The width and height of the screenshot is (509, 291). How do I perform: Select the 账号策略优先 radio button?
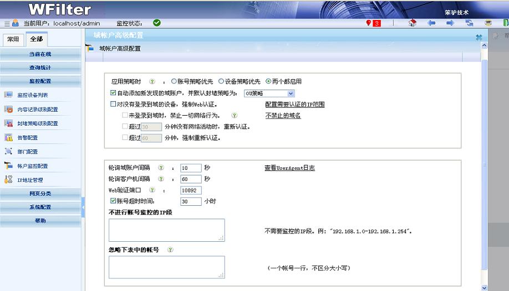click(174, 81)
